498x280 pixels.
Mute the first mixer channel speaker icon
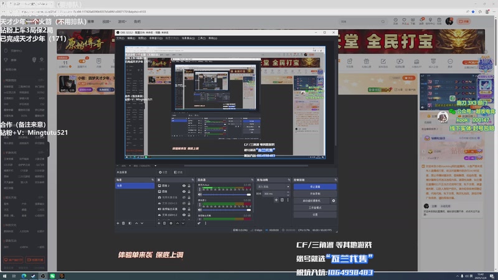click(200, 195)
